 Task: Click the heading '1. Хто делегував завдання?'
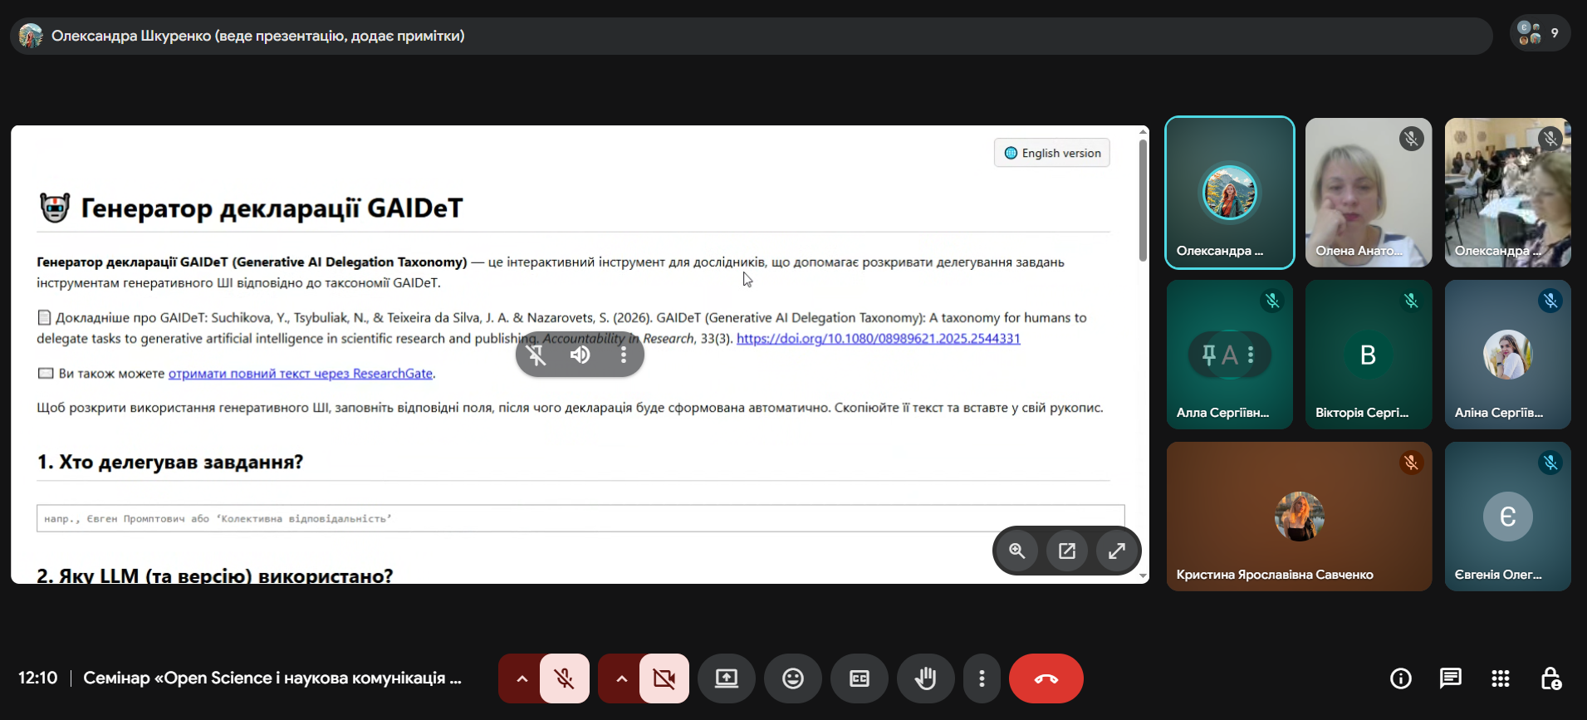pyautogui.click(x=170, y=462)
